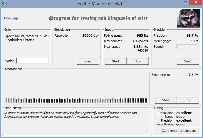The image size is (203, 138).
Task: Start the Smoothness test
Action: pyautogui.click(x=166, y=100)
